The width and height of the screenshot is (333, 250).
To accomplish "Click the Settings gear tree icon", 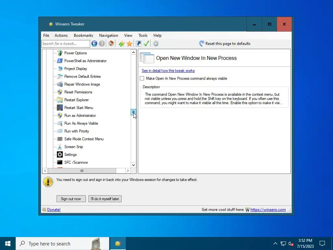I will pos(60,155).
